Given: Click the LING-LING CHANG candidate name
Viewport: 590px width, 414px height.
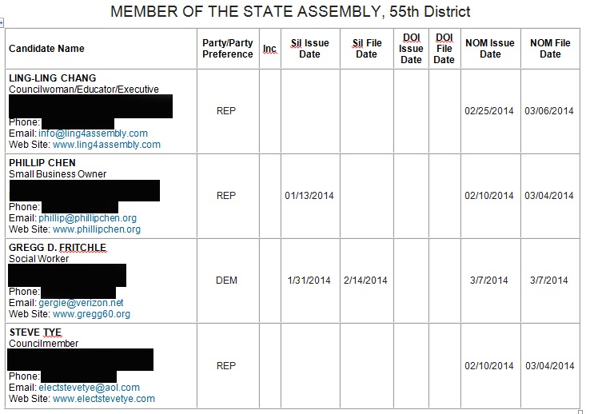Looking at the screenshot, I should point(52,78).
